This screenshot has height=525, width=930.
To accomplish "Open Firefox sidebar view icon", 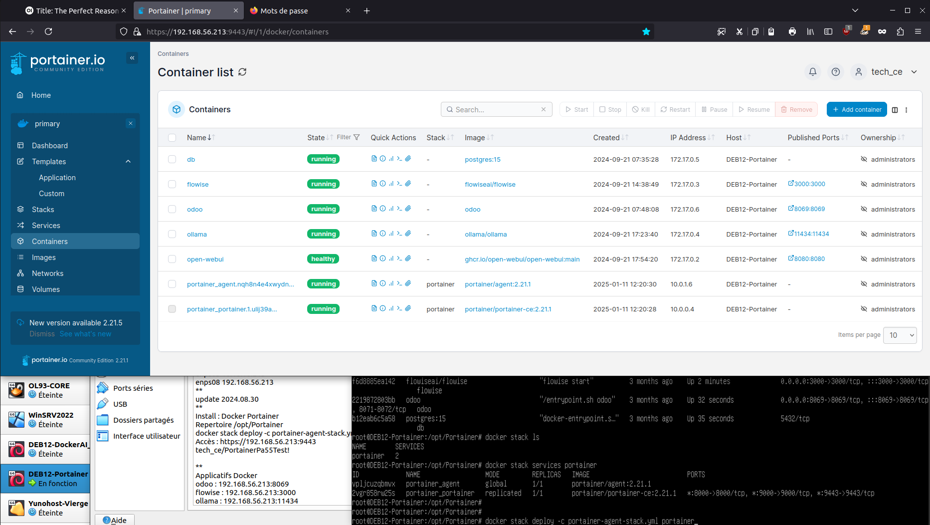I will point(828,31).
